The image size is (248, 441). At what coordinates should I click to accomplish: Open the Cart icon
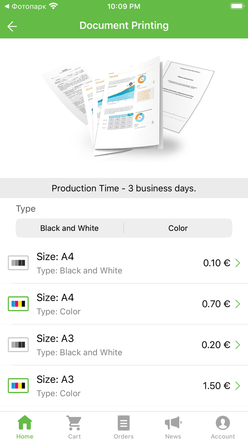(x=74, y=423)
